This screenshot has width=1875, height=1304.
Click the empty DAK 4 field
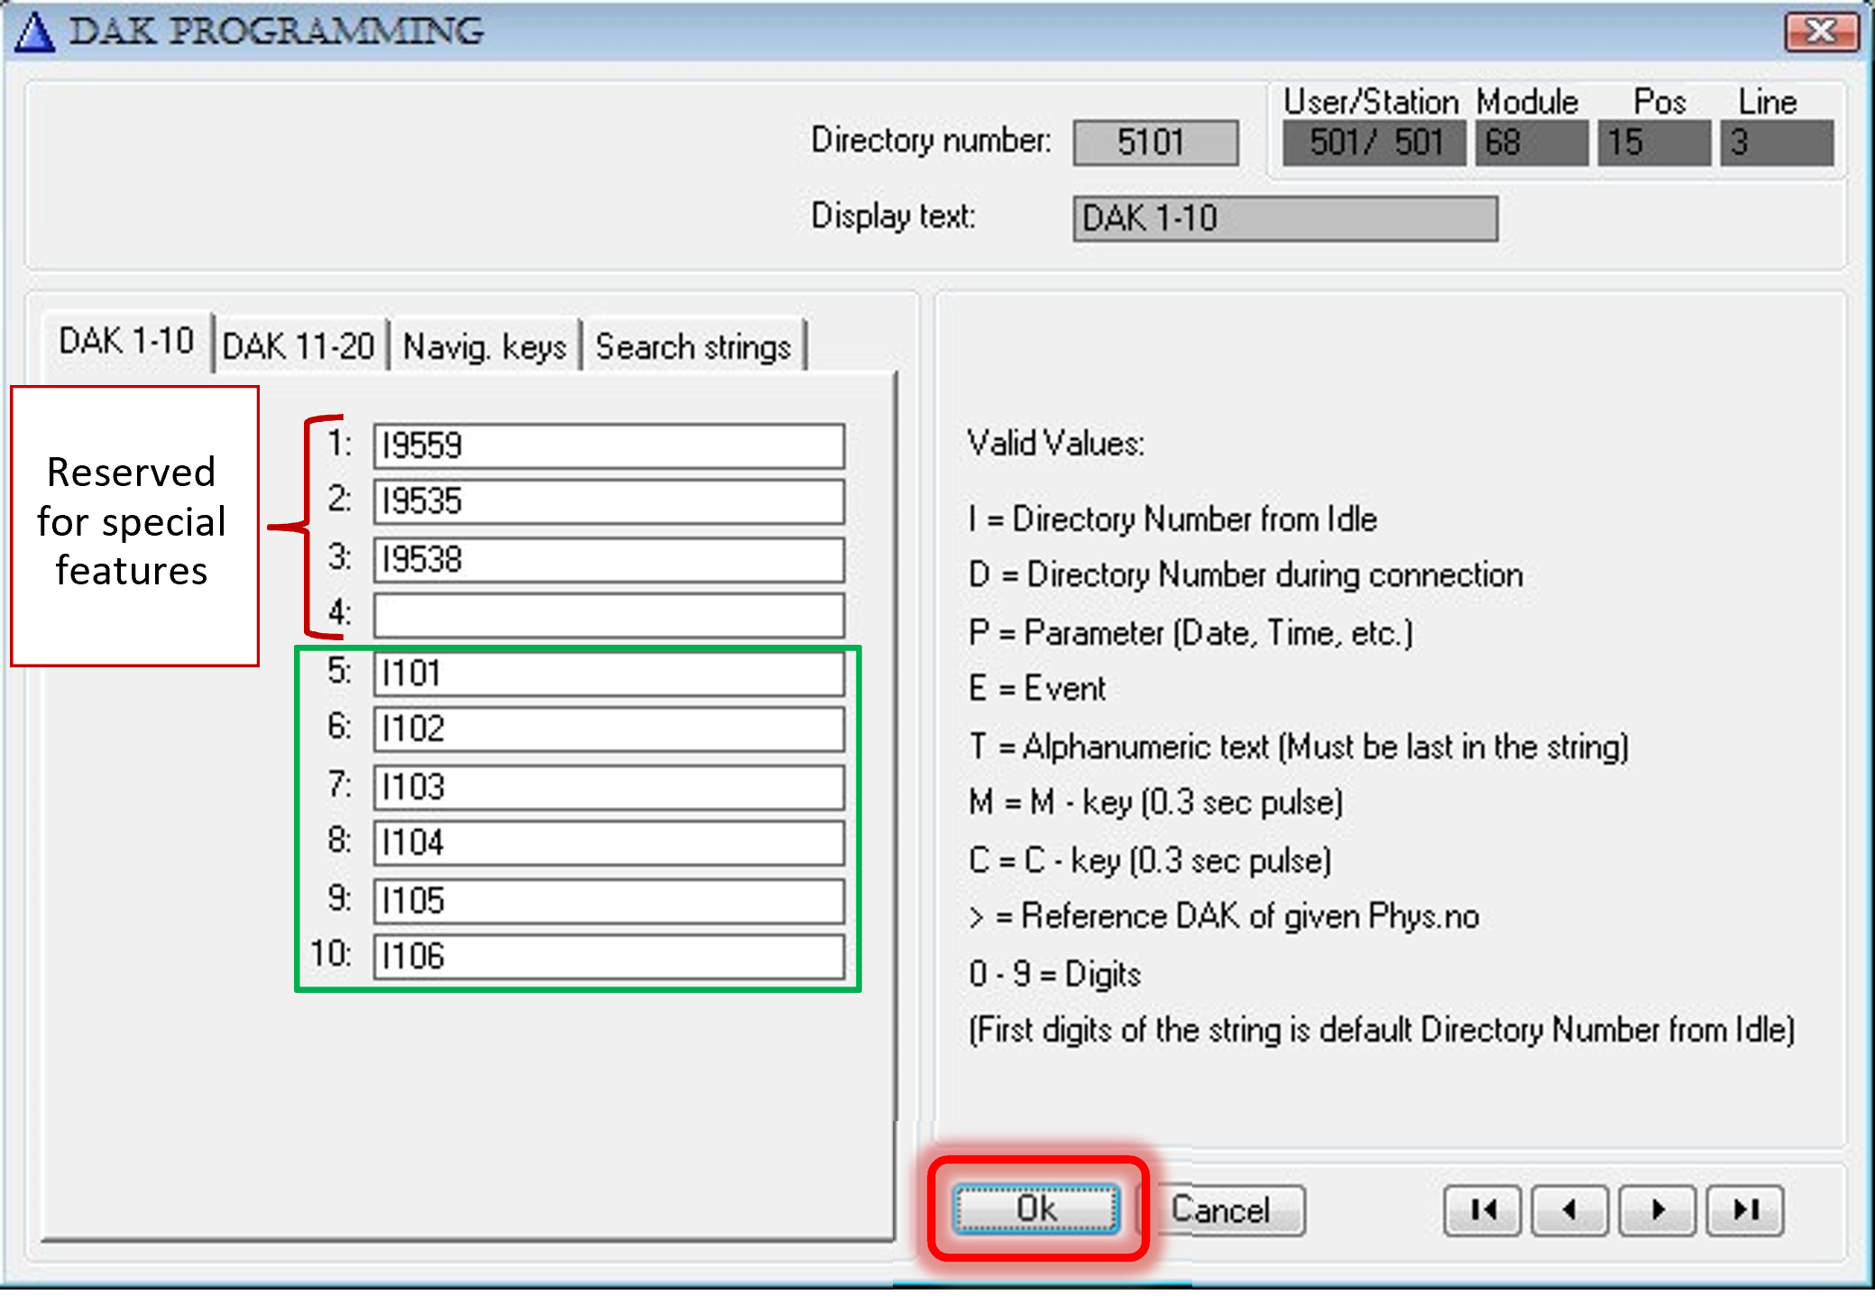tap(609, 615)
